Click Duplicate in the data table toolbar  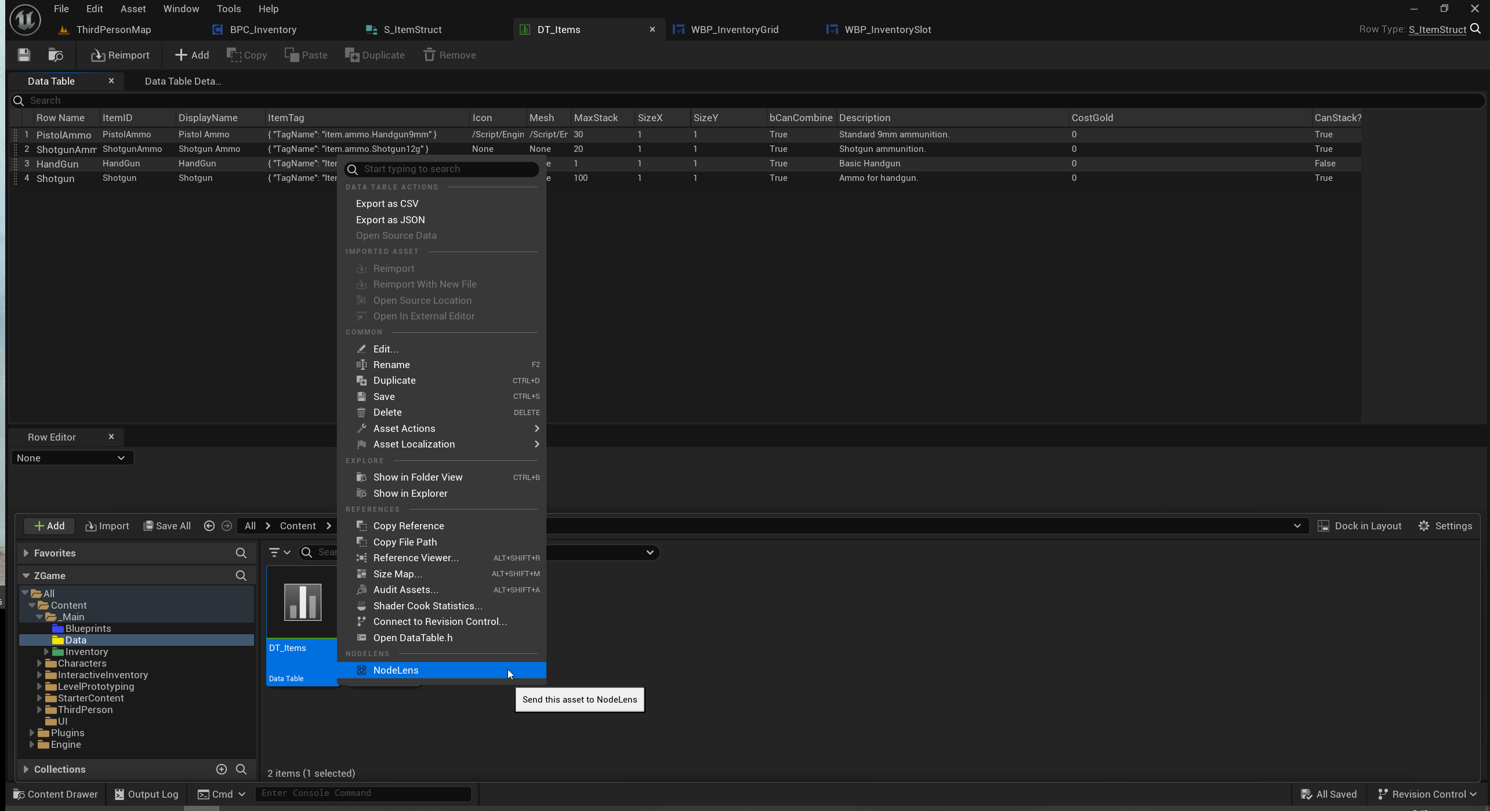click(x=375, y=55)
